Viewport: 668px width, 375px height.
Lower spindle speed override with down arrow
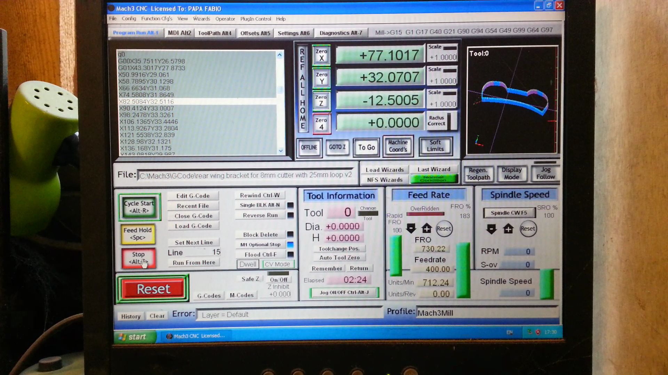click(x=491, y=229)
